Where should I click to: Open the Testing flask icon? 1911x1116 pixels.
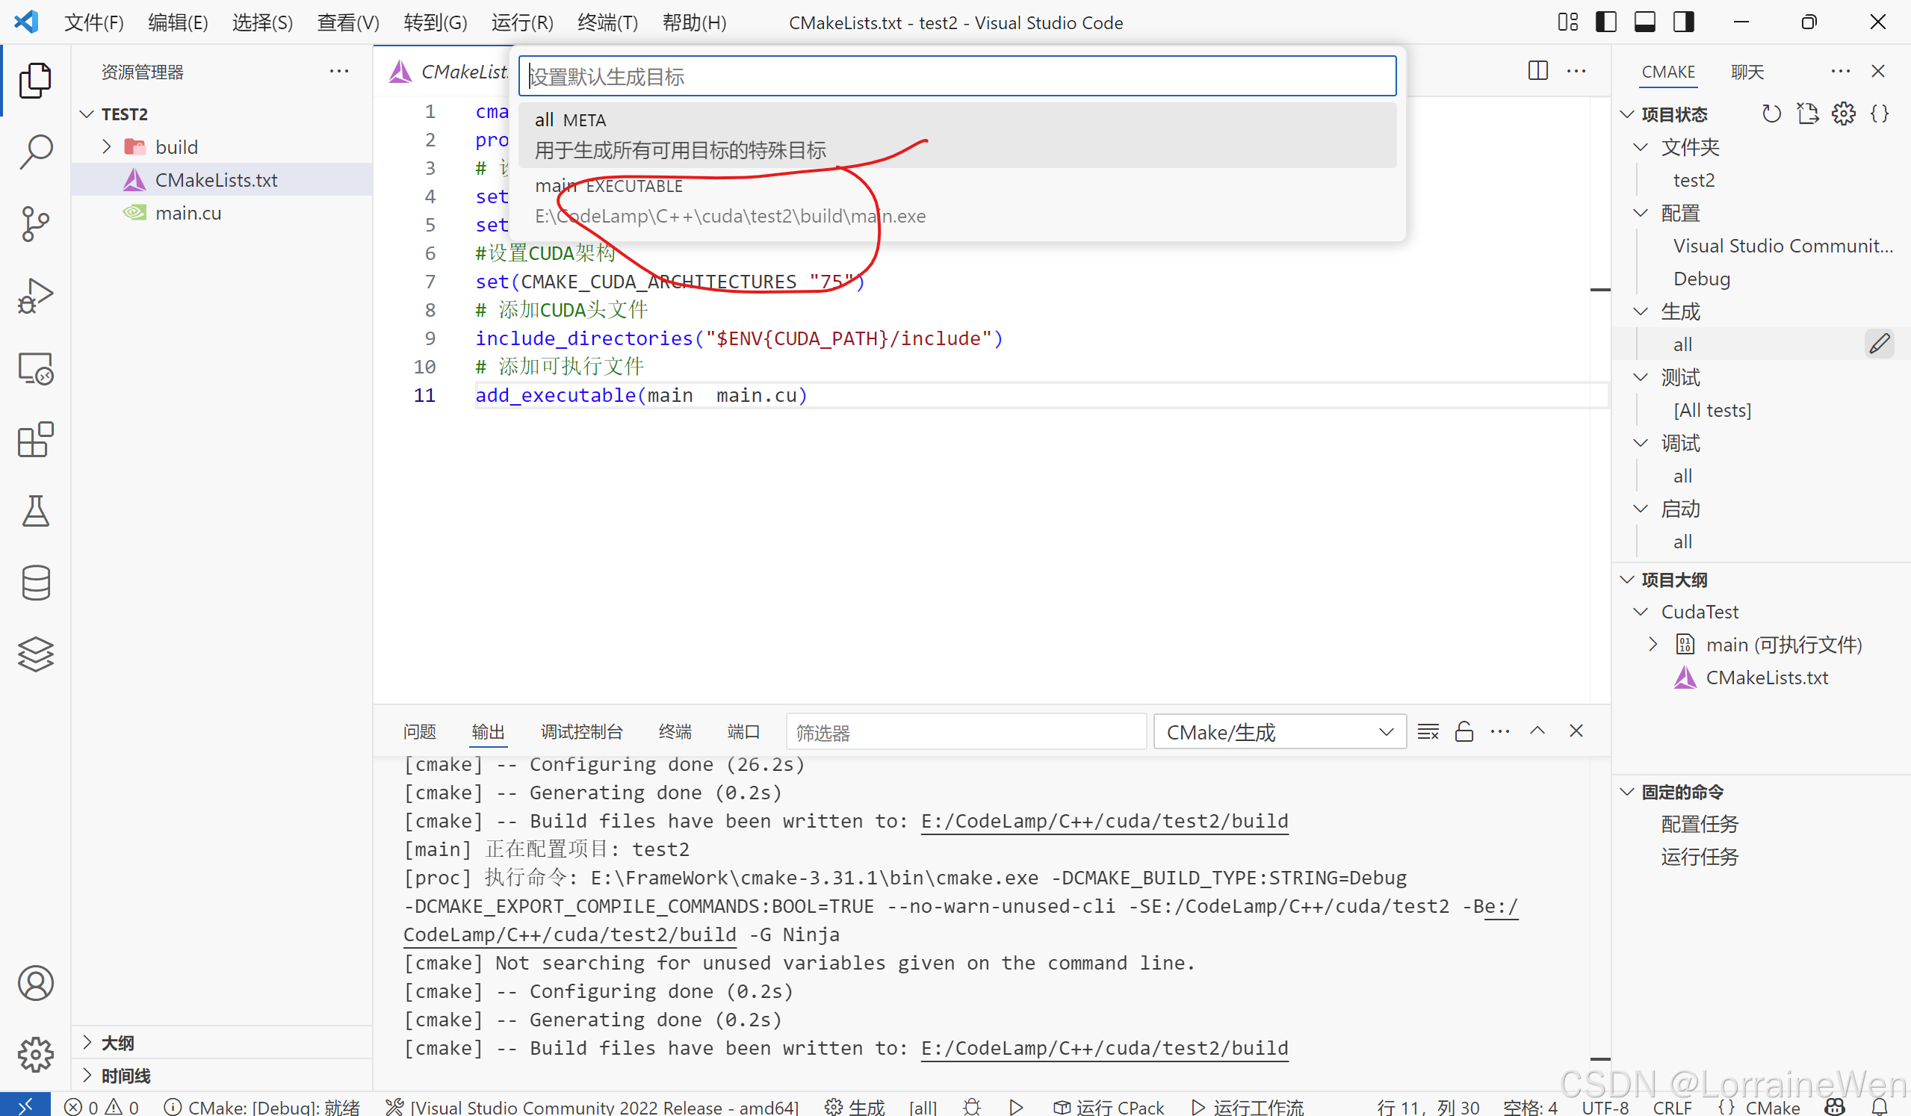pyautogui.click(x=35, y=511)
